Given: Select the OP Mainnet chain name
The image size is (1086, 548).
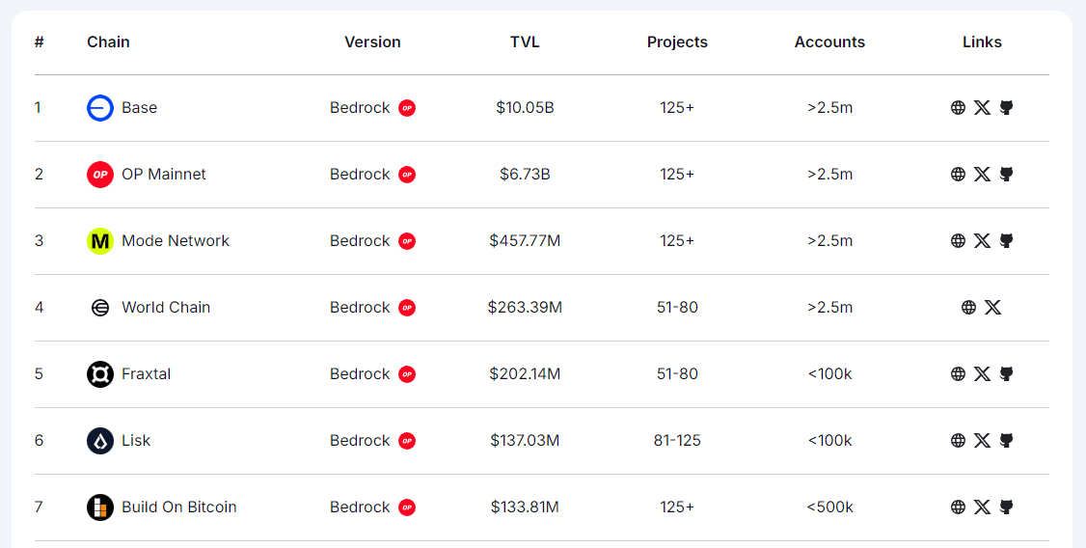Looking at the screenshot, I should click(x=164, y=174).
